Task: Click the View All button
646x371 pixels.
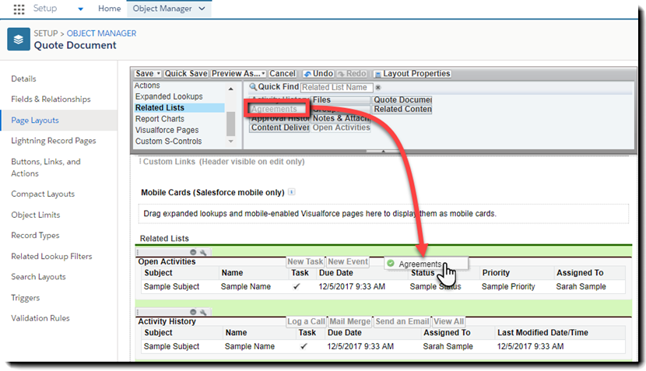Action: pos(448,321)
